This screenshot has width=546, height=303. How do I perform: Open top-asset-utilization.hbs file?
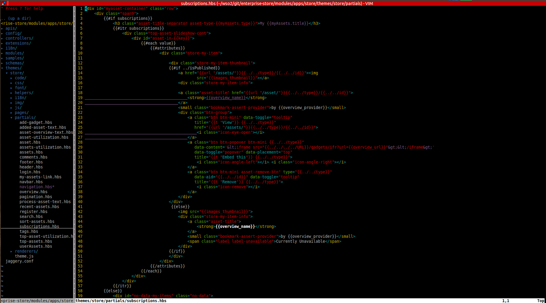(x=46, y=236)
